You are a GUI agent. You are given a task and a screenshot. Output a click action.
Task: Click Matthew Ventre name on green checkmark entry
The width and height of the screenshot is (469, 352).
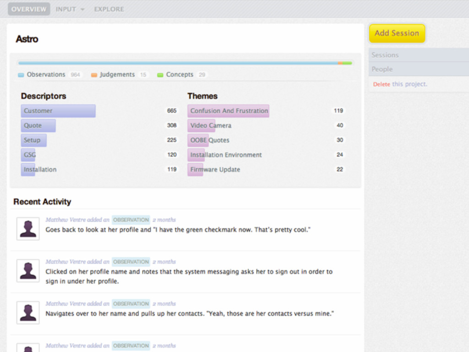(65, 220)
